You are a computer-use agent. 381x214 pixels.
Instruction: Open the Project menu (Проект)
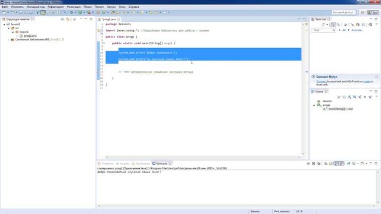(99, 7)
